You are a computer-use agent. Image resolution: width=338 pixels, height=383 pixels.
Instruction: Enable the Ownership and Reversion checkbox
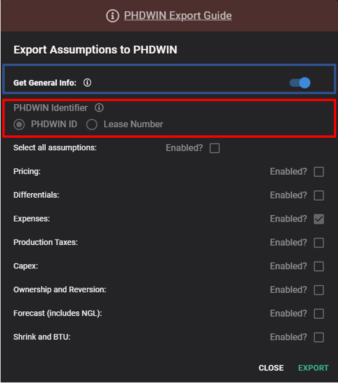pos(319,290)
